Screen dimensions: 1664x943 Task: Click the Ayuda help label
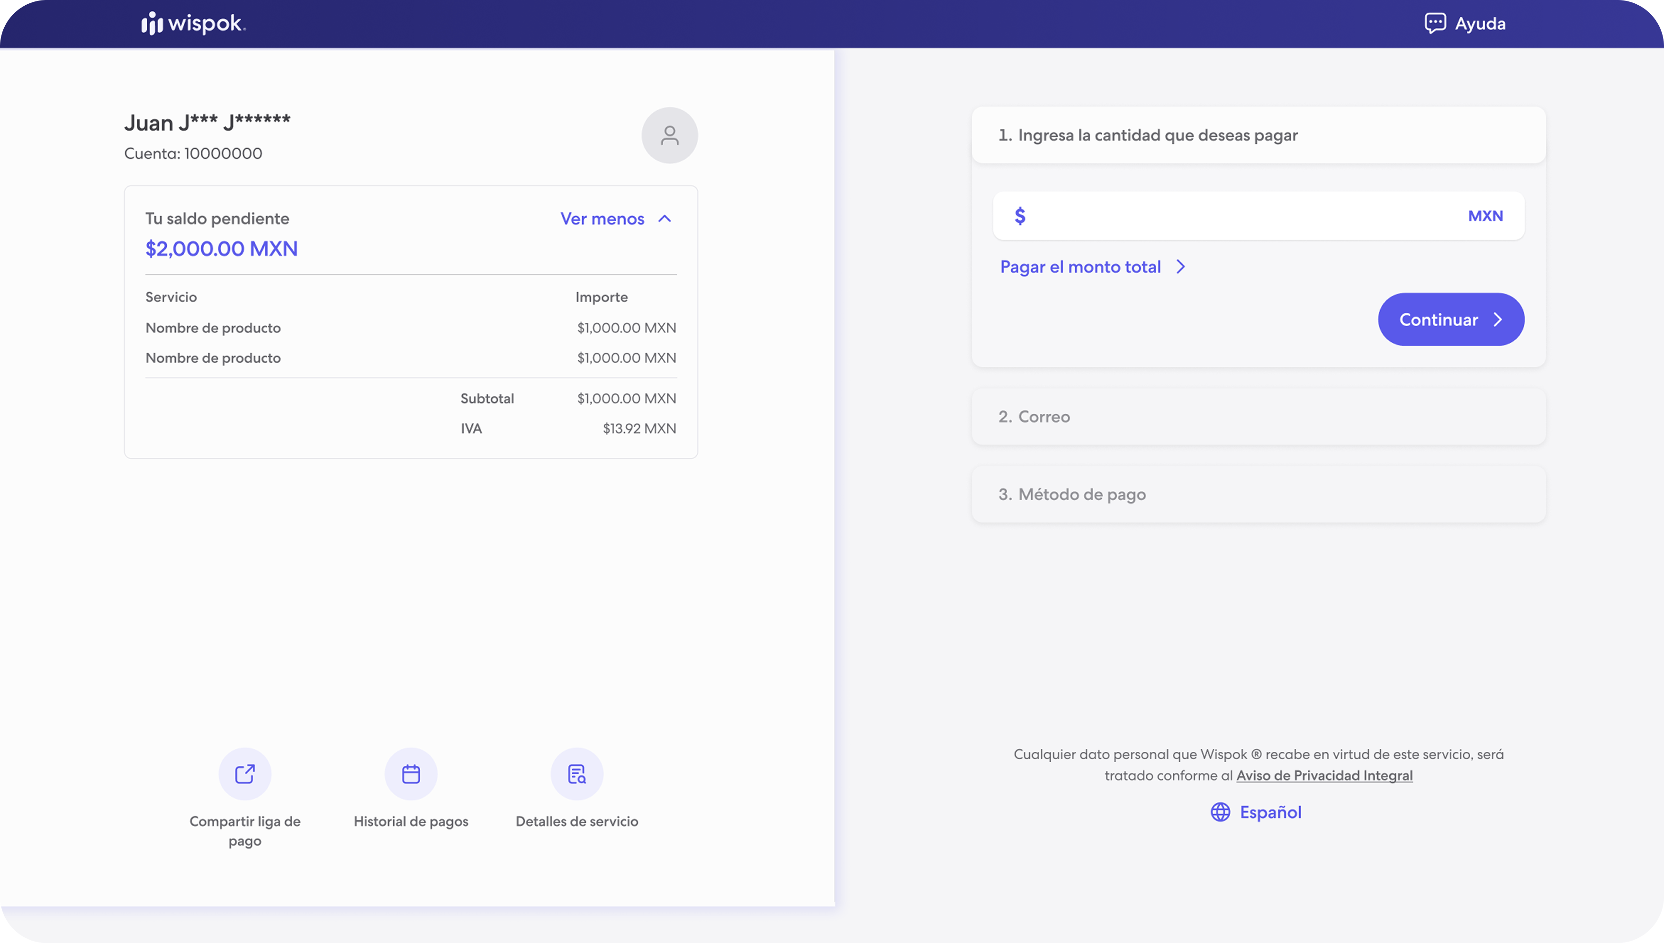[x=1480, y=24]
